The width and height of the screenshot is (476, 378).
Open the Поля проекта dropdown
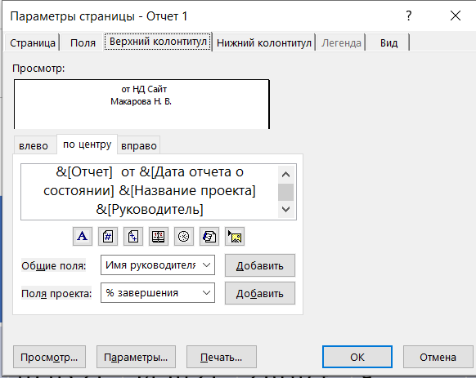(158, 293)
